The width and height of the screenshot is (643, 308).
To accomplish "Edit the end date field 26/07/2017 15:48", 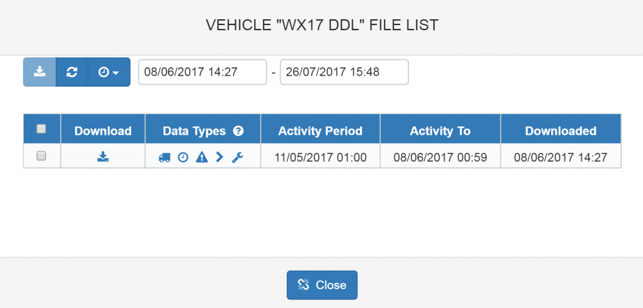I will [344, 72].
